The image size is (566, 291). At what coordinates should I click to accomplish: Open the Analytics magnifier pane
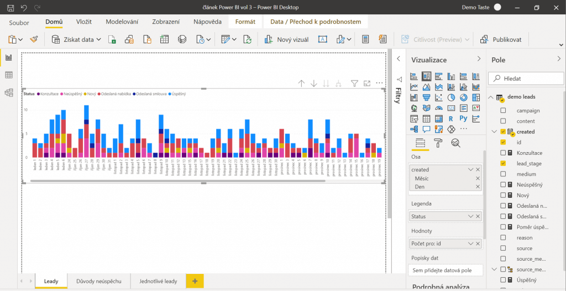coord(455,143)
